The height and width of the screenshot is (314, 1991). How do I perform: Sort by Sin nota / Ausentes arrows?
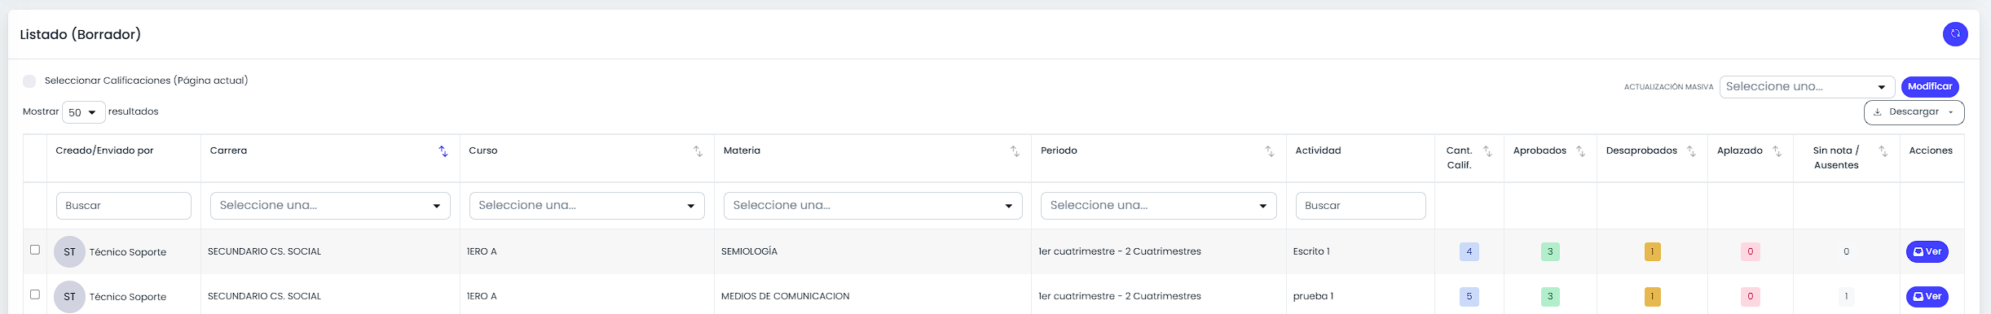[x=1883, y=151]
